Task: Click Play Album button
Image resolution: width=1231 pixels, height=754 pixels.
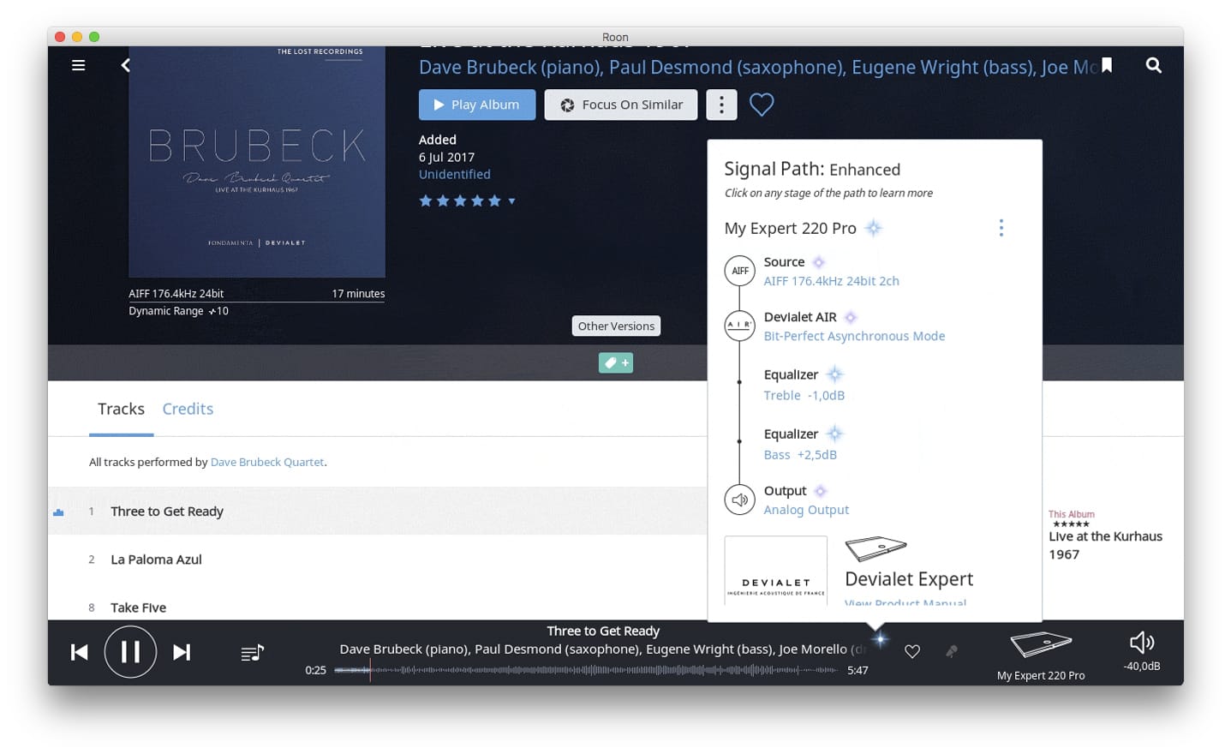Action: point(477,105)
